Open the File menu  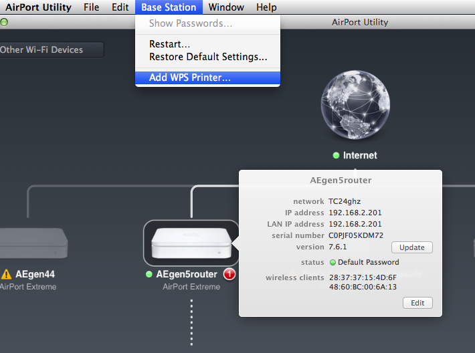[x=91, y=7]
